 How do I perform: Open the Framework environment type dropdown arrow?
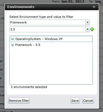(88, 22)
